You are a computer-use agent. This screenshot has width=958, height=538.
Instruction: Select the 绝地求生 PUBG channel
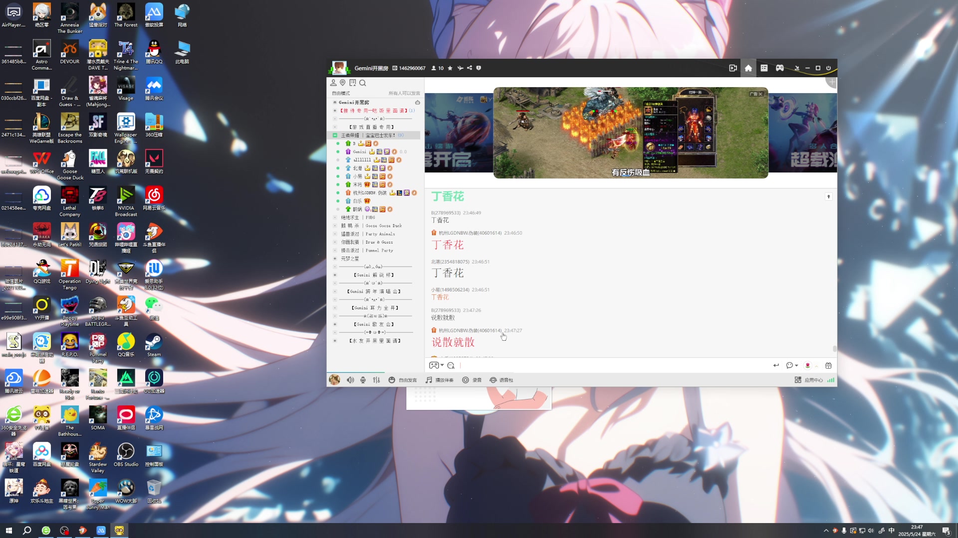pos(358,218)
